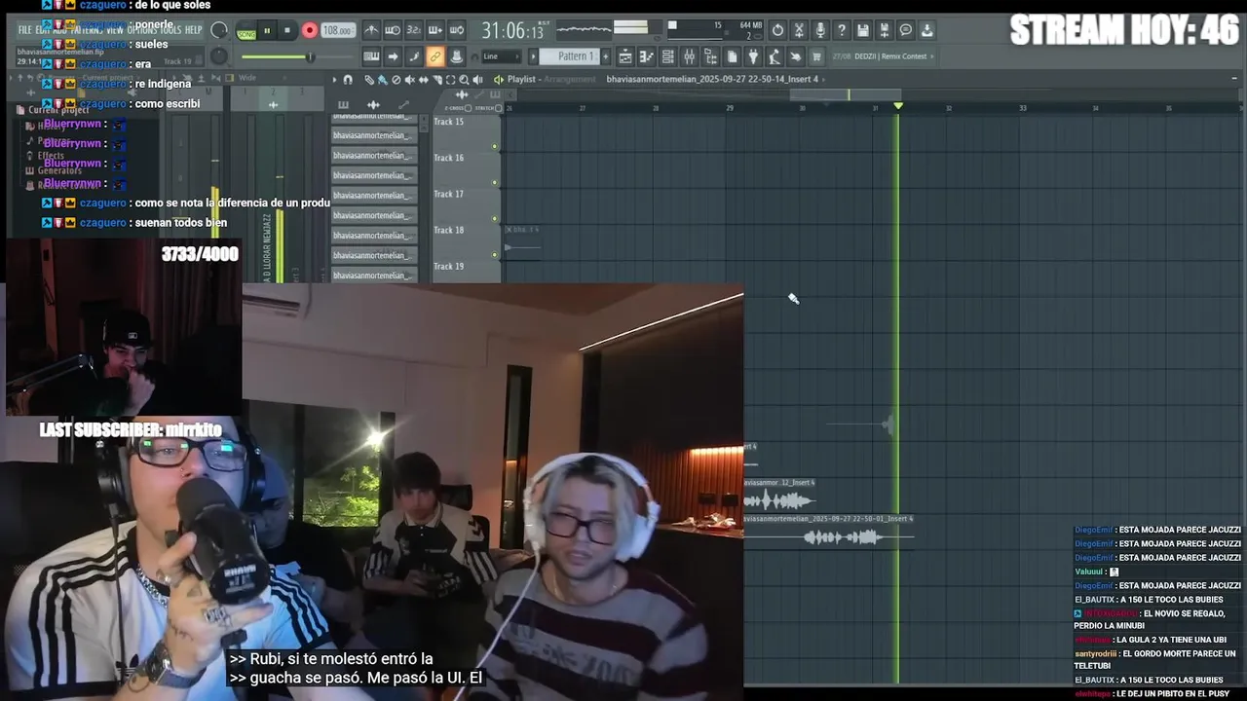Click the tempo field showing 108.000
Screen dimensions: 1247x701
point(338,30)
